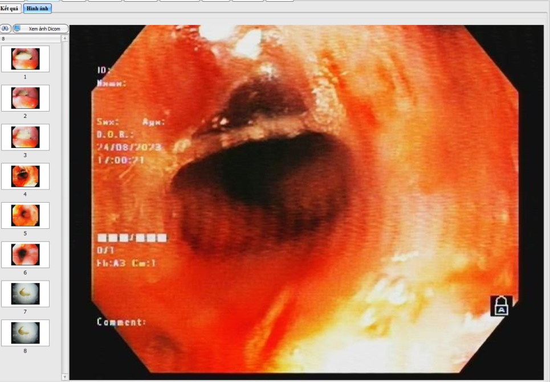This screenshot has height=382, width=550.
Task: Click the Comment label on endoscopy image
Action: coord(121,322)
